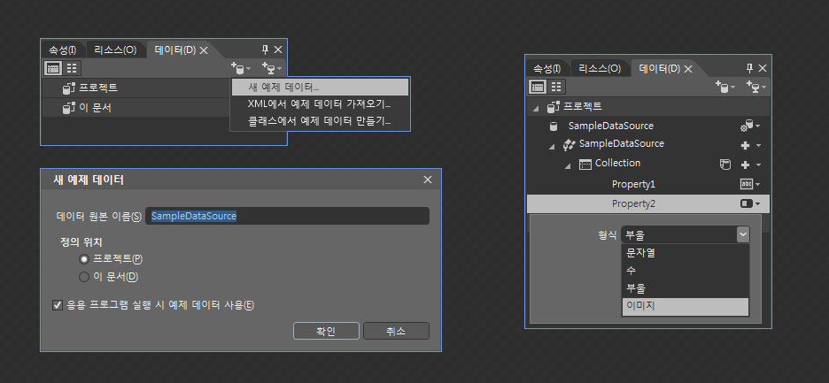Toggle 응용 프로그램 실행 시 예제 데이터 사용 checkbox
Screen dimensions: 829x383
(58, 305)
